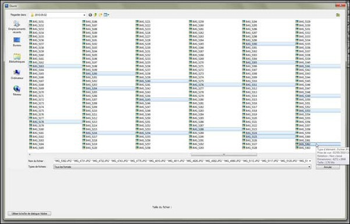Viewport: 350px width, 224px height.
Task: Open Bibliothèques from the places bar
Action: click(x=17, y=58)
